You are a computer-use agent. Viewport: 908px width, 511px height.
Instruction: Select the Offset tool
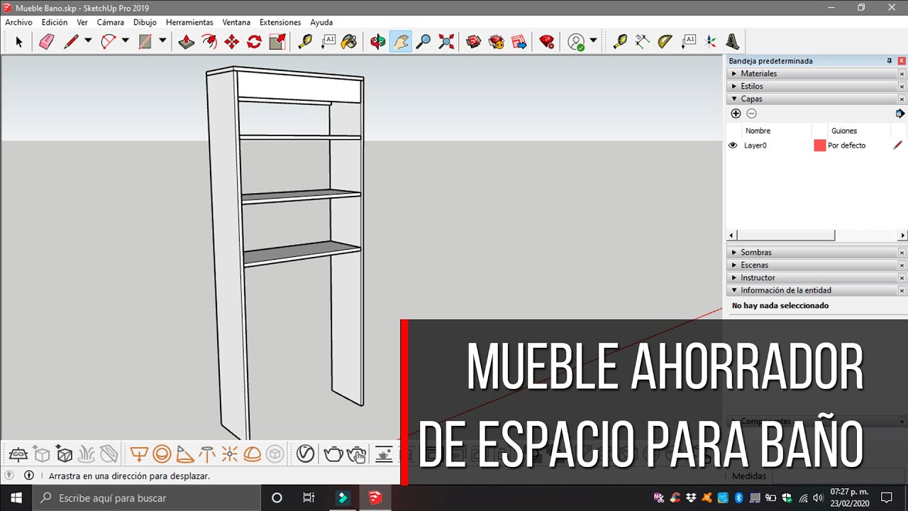[x=209, y=42]
